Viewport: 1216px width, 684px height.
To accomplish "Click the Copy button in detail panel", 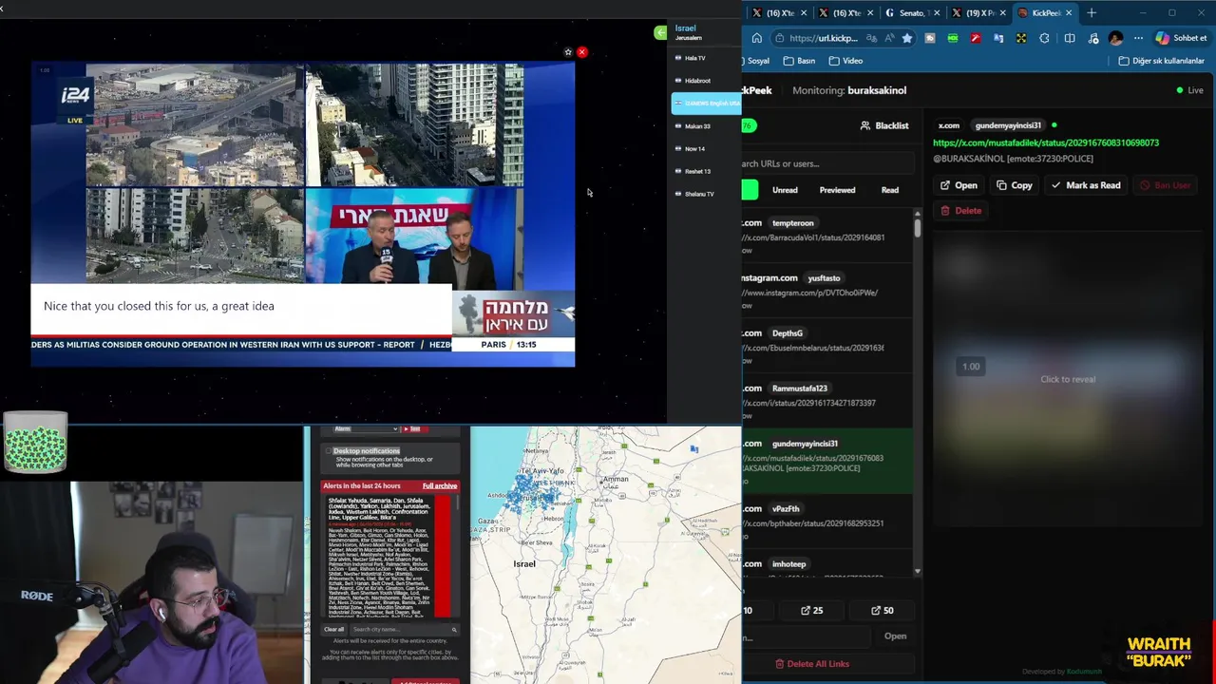I will 1015,185.
